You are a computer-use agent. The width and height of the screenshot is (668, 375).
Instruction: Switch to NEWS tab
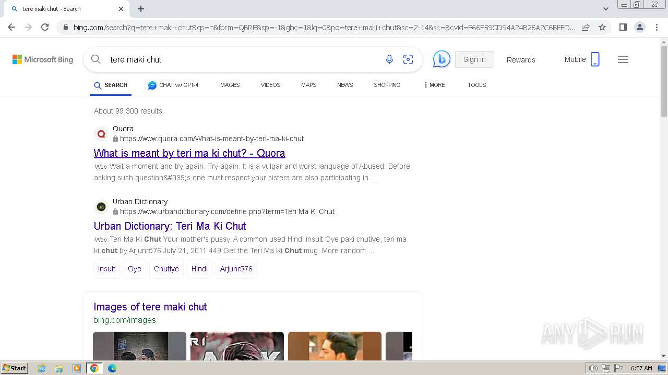click(x=345, y=85)
